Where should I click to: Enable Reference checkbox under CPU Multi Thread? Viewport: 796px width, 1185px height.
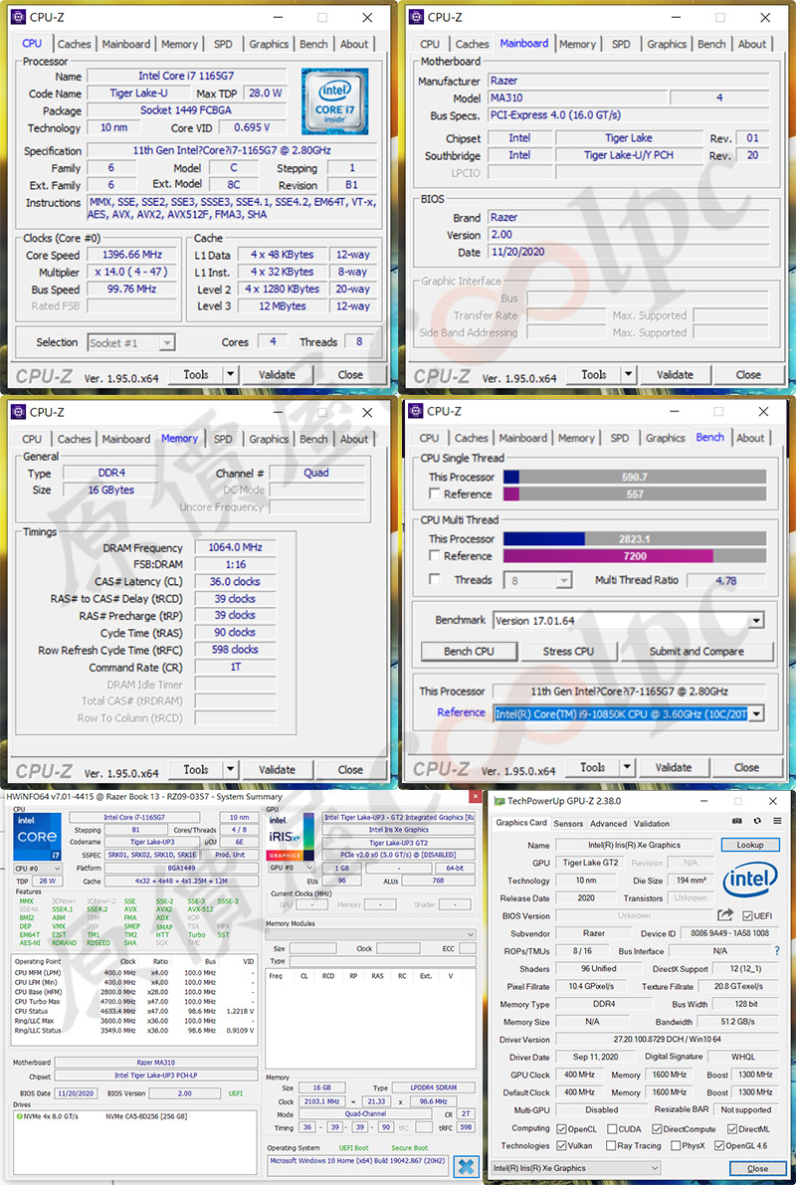435,555
